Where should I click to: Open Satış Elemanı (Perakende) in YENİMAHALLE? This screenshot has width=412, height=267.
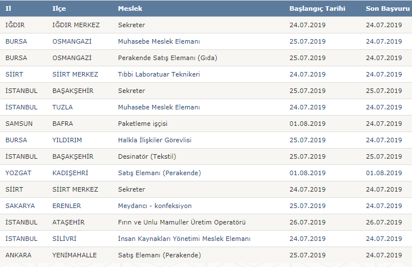pos(159,255)
